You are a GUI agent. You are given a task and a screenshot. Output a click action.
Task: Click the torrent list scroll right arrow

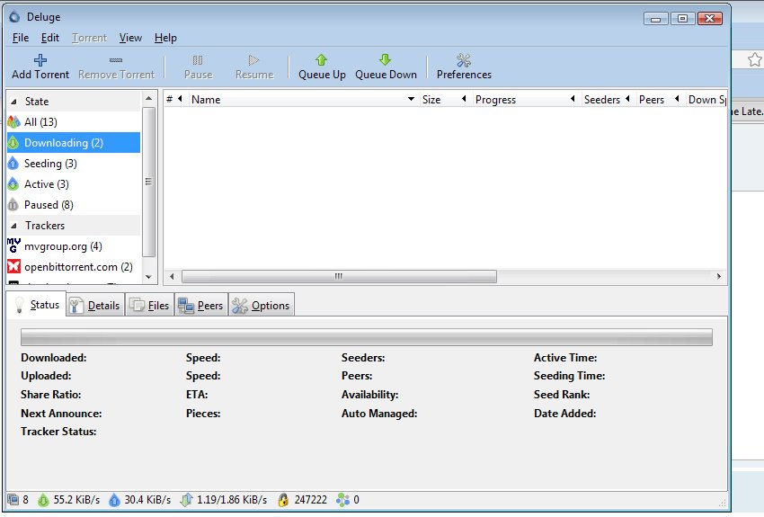pyautogui.click(x=719, y=276)
